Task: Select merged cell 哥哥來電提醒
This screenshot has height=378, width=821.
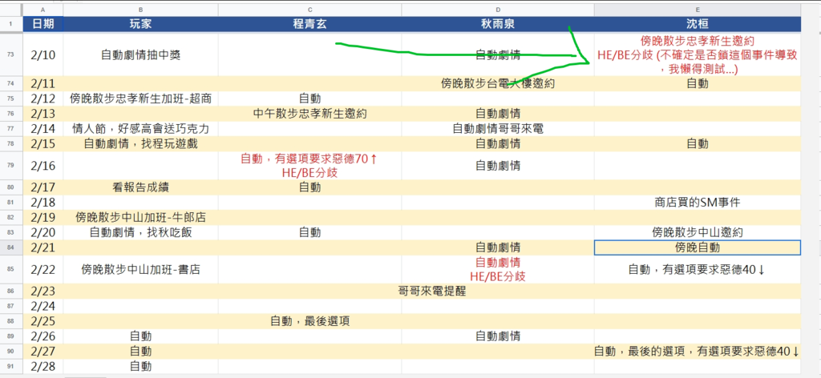Action: point(432,292)
